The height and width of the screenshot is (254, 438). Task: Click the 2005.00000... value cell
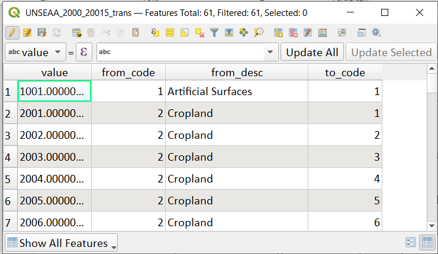coord(54,201)
